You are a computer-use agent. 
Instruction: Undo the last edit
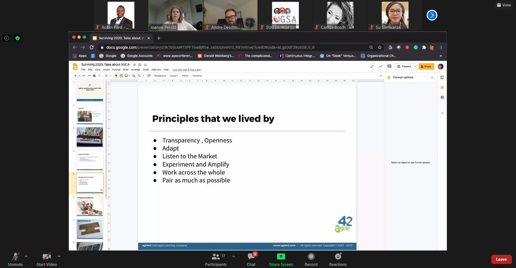pyautogui.click(x=84, y=76)
